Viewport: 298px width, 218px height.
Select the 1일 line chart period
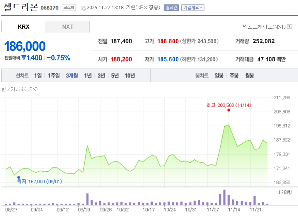click(38, 76)
